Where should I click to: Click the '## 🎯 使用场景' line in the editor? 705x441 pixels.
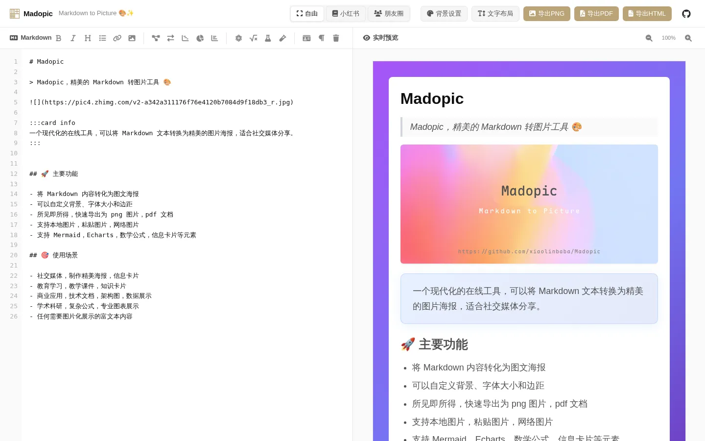[54, 255]
